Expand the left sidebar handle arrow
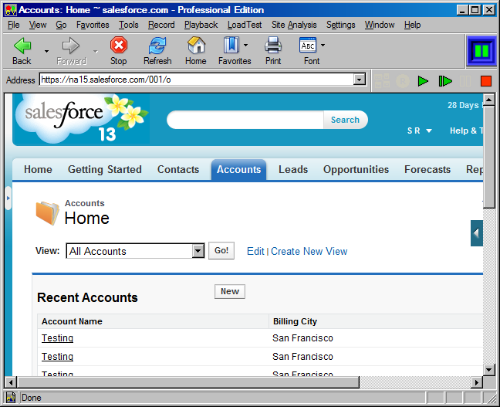The height and width of the screenshot is (407, 500). coord(8,198)
